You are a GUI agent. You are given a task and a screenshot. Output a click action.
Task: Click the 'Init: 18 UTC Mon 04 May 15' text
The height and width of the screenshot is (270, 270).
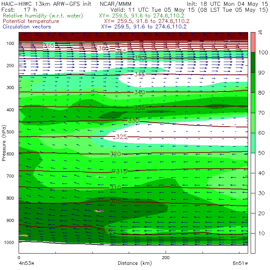(227, 4)
